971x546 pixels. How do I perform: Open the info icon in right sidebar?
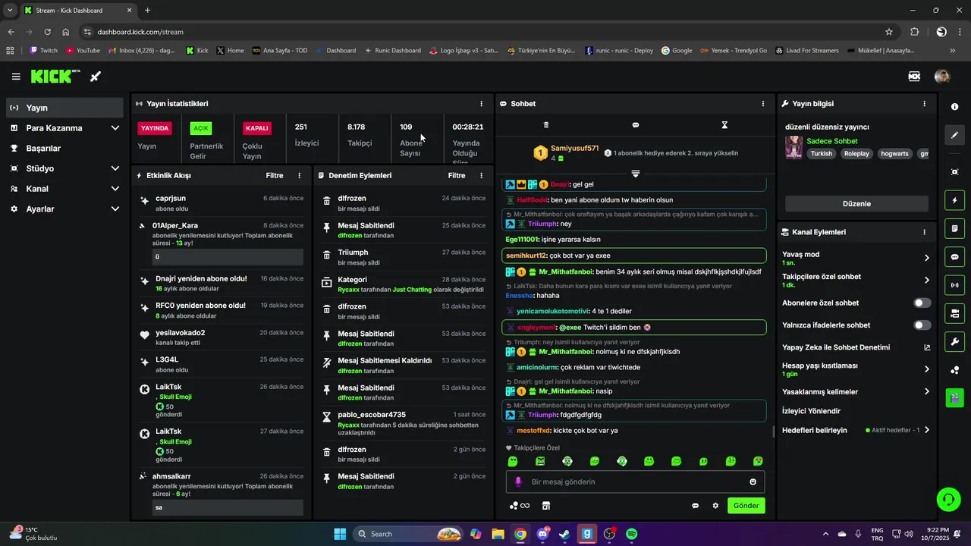point(955,107)
